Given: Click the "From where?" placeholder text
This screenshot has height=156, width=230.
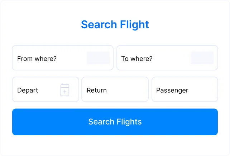Looking at the screenshot, I should click(37, 59).
